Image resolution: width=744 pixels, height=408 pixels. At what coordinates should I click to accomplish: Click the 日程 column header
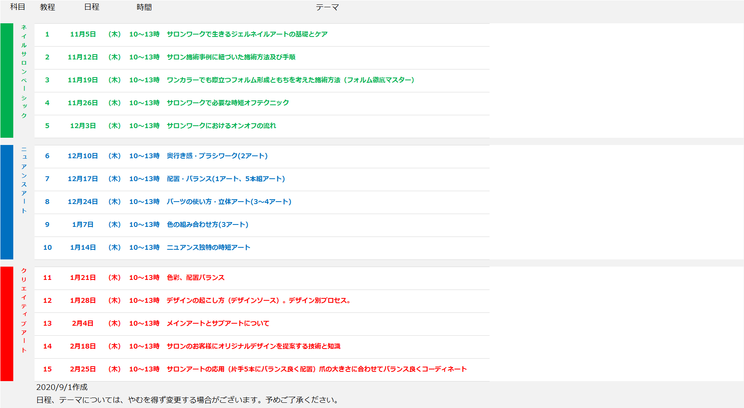92,7
